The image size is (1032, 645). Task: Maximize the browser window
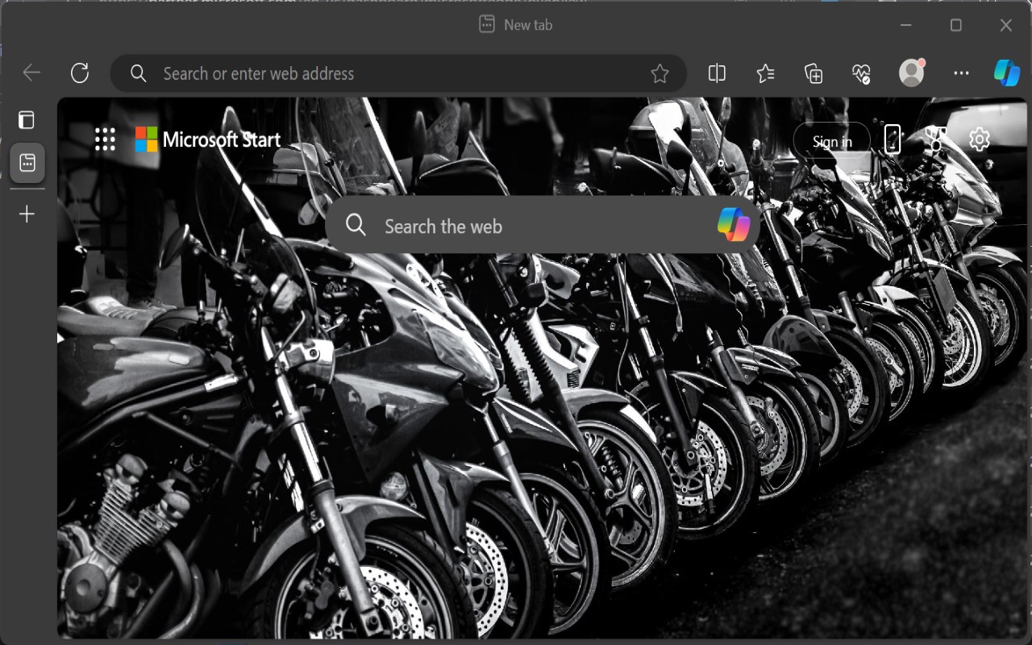coord(955,25)
